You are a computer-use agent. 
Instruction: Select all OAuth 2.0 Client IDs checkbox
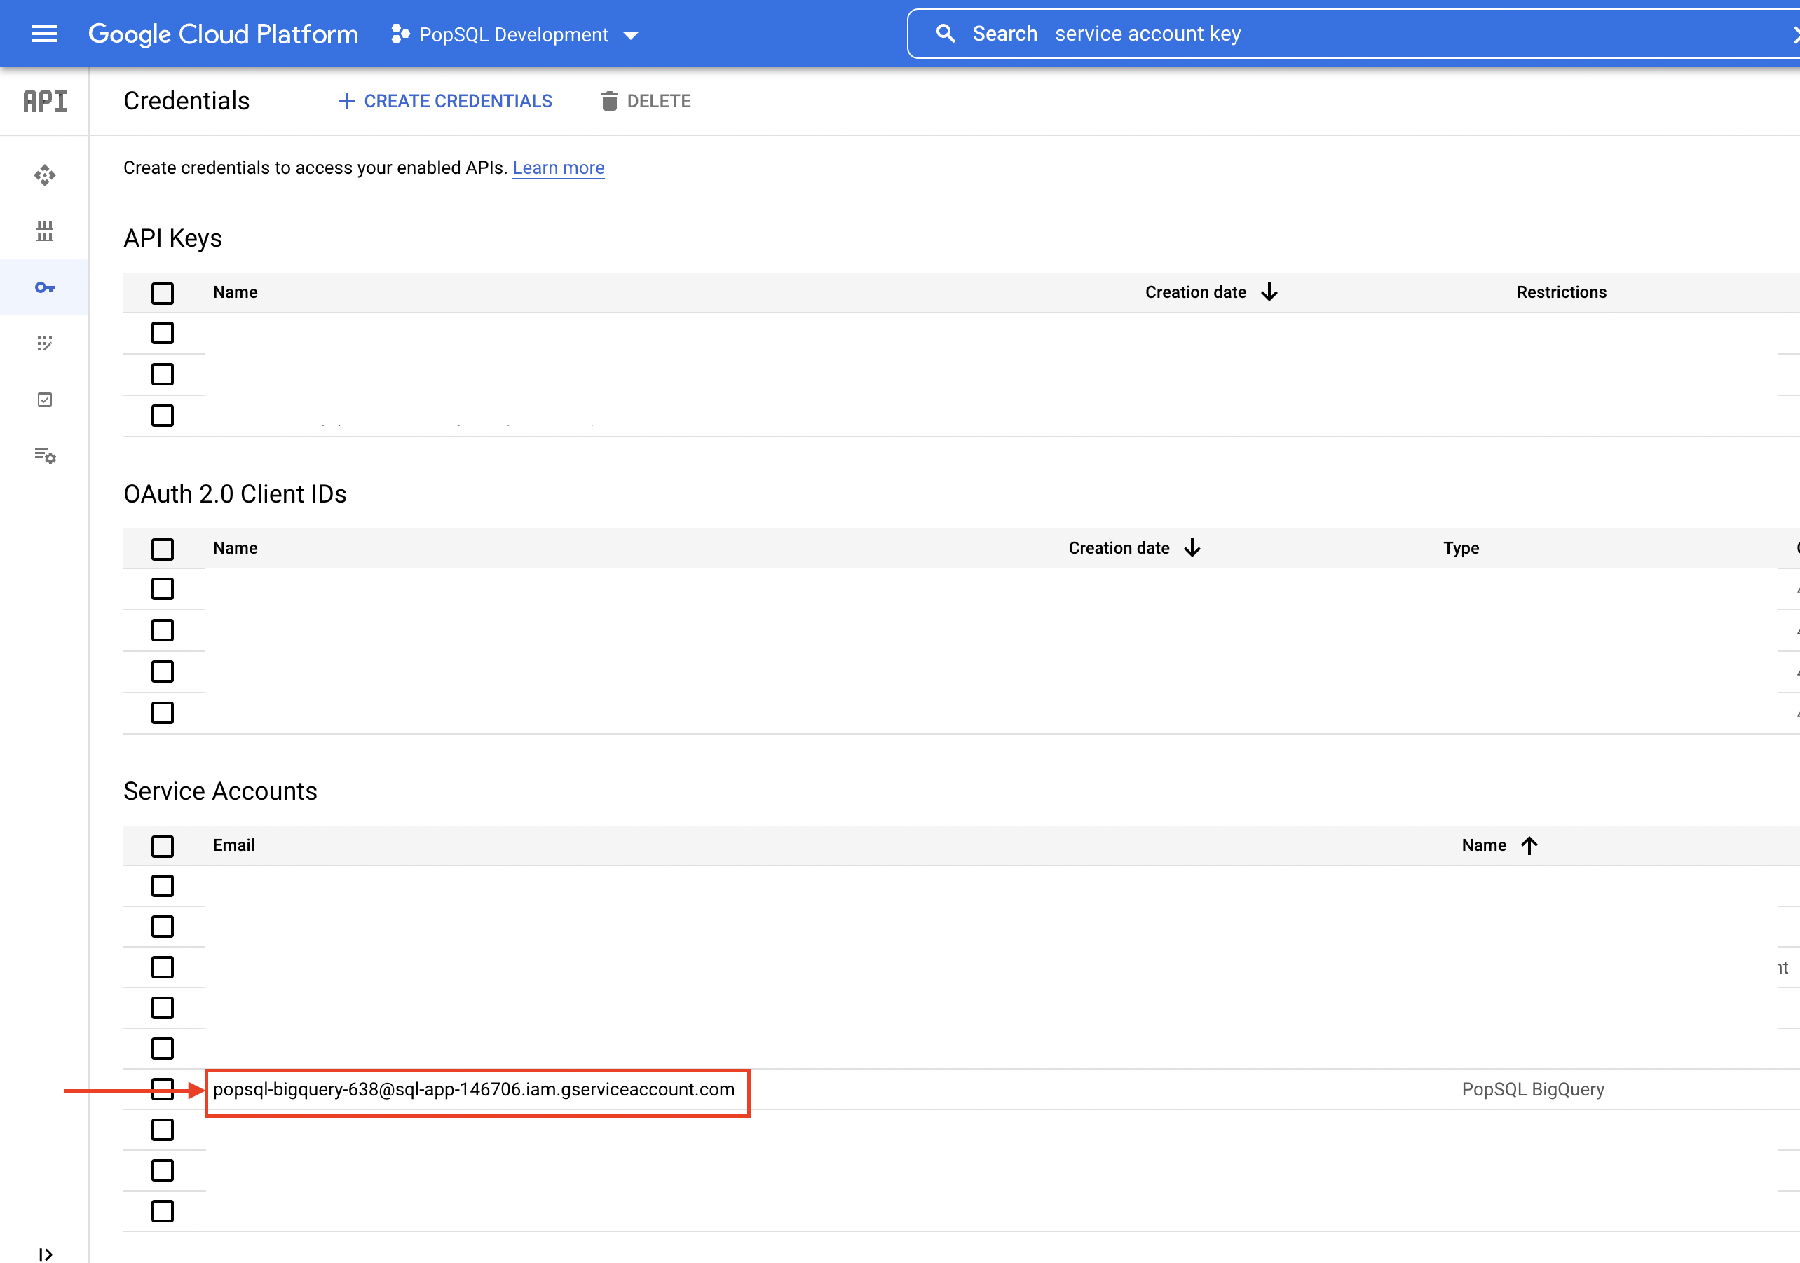point(163,549)
